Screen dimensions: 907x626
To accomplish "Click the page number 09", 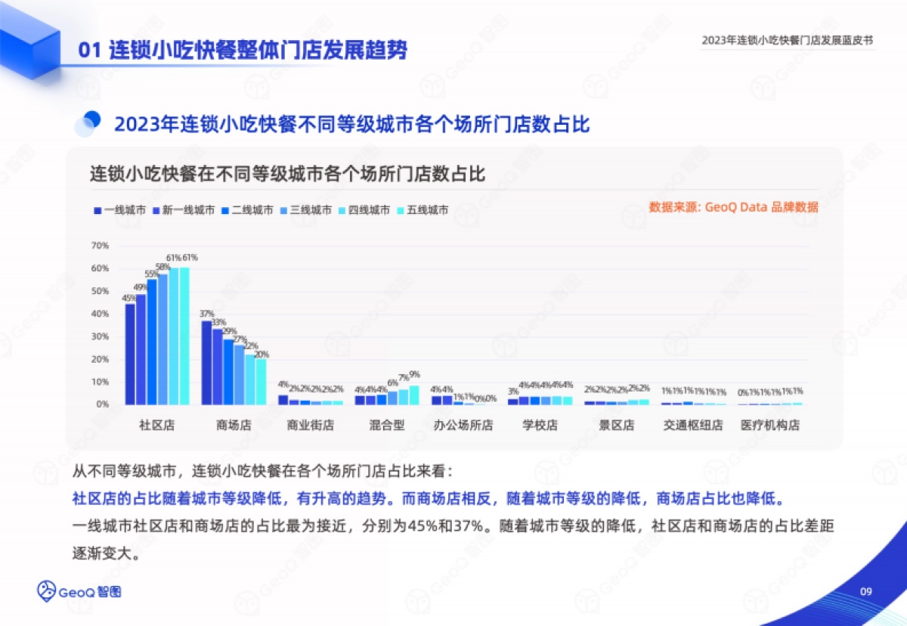I will click(x=866, y=590).
